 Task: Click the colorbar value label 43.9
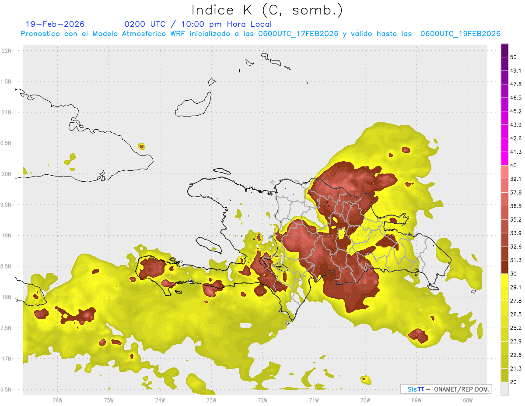[x=516, y=125]
